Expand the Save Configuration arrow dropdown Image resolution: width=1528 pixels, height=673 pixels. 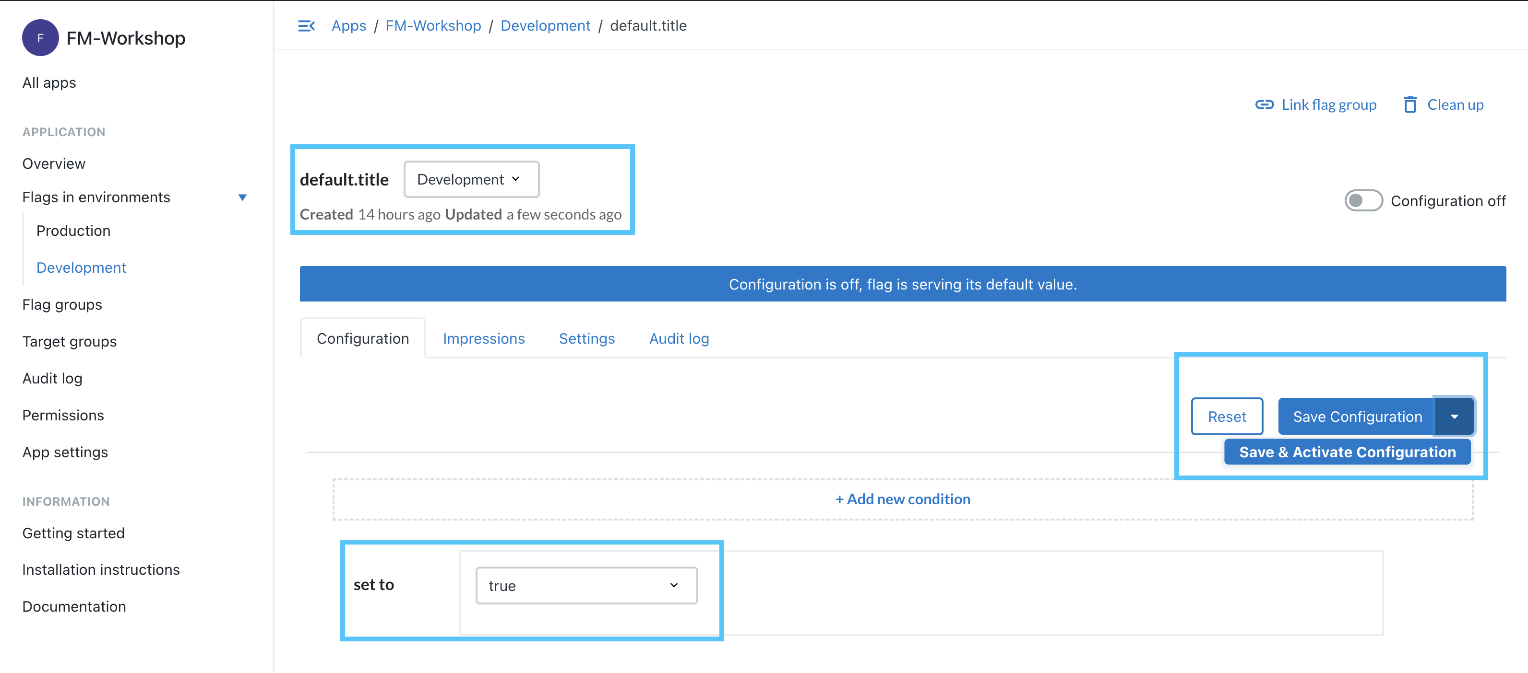pos(1454,417)
